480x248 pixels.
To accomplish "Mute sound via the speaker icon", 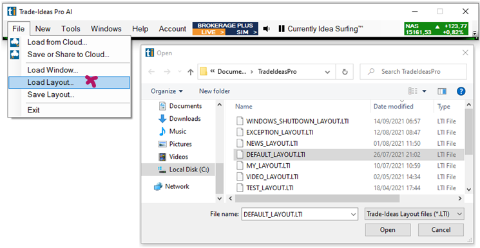I will tap(266, 29).
